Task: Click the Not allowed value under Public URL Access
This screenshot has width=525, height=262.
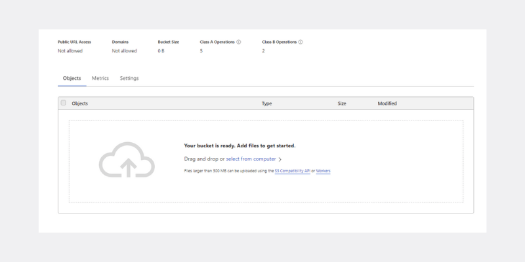Action: [70, 51]
